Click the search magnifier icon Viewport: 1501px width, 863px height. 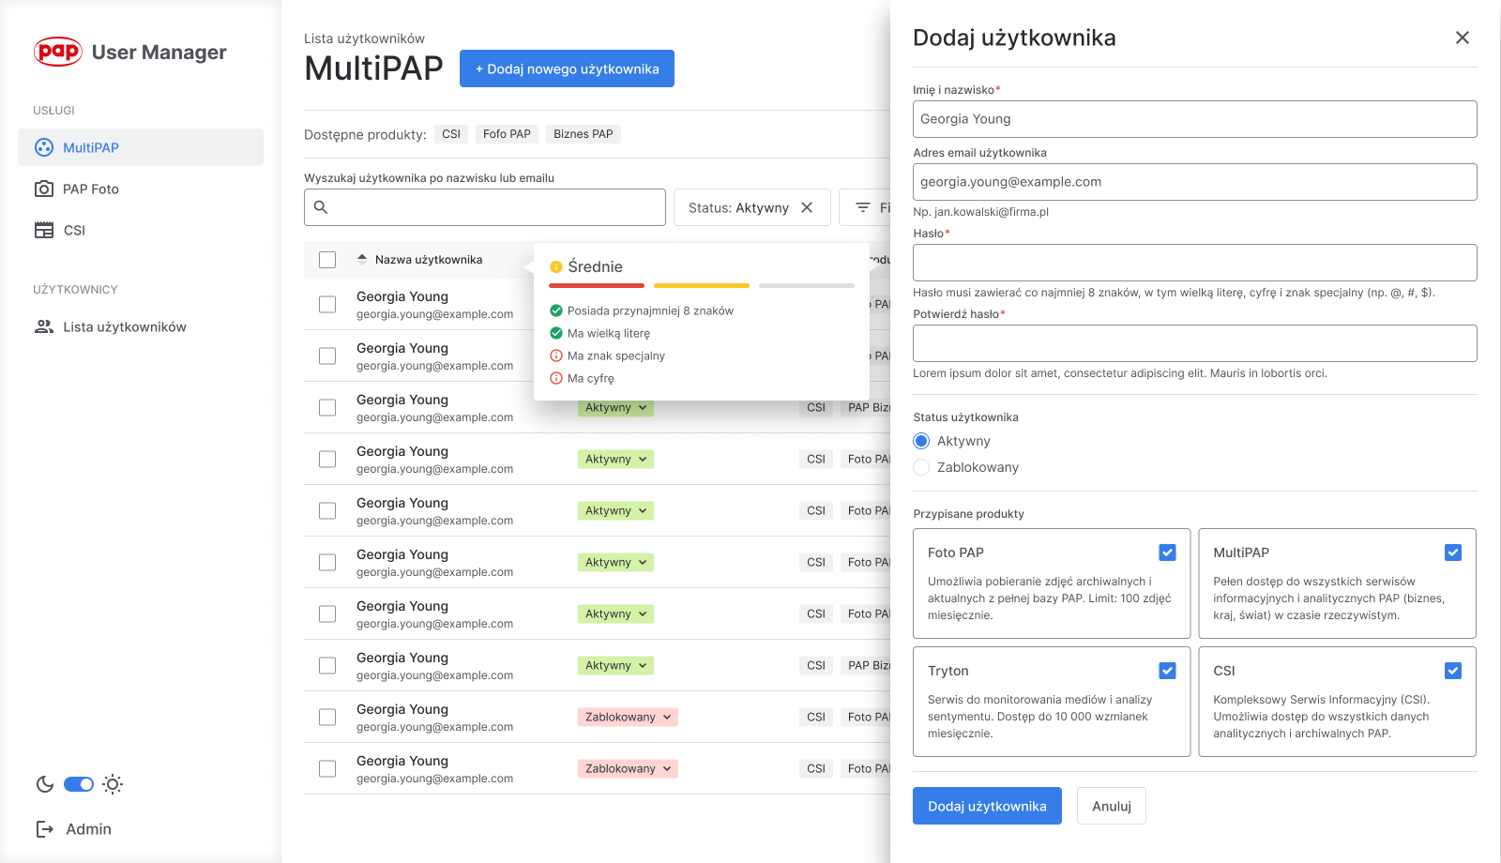(x=321, y=207)
